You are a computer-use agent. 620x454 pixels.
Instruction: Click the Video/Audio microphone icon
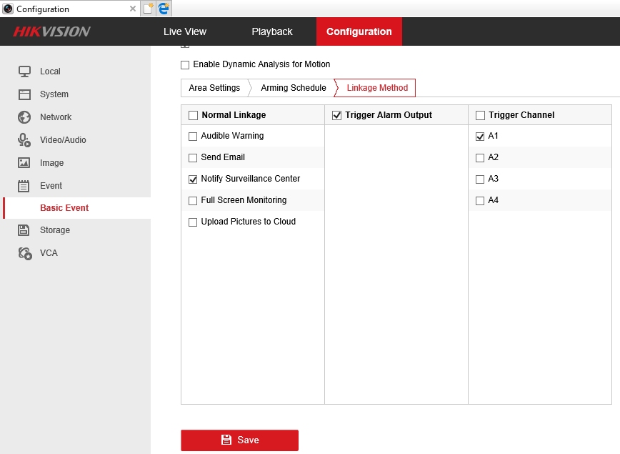pyautogui.click(x=24, y=140)
